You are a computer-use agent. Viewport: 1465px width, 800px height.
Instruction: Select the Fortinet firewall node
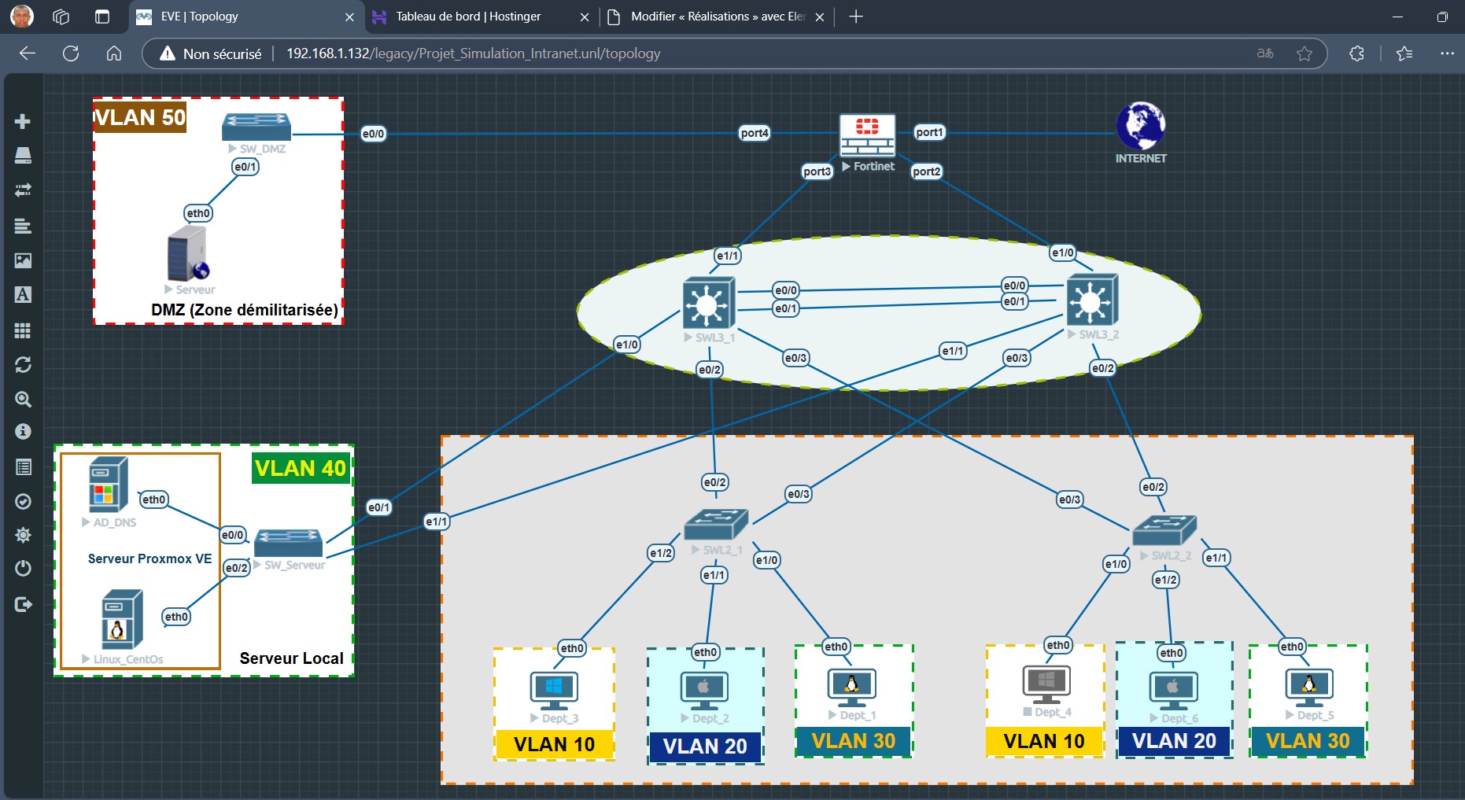[867, 136]
